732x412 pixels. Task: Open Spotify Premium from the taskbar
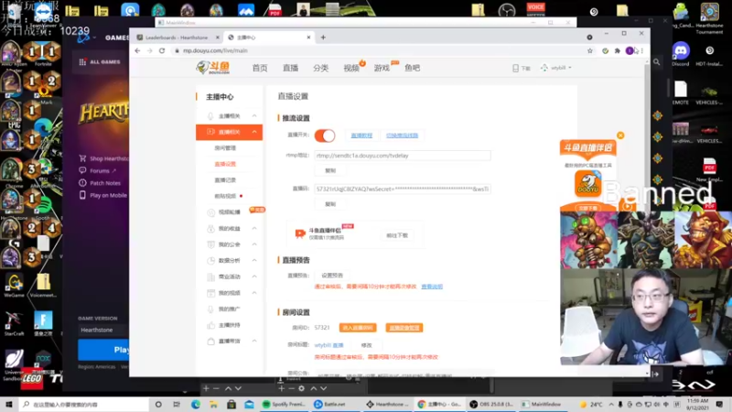(284, 404)
